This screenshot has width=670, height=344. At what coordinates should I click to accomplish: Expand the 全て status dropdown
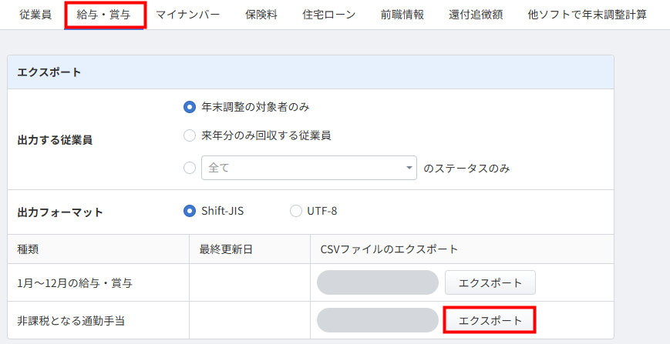point(308,168)
